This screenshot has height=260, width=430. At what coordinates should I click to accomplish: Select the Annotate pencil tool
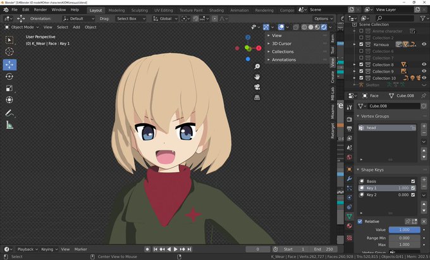pos(9,113)
